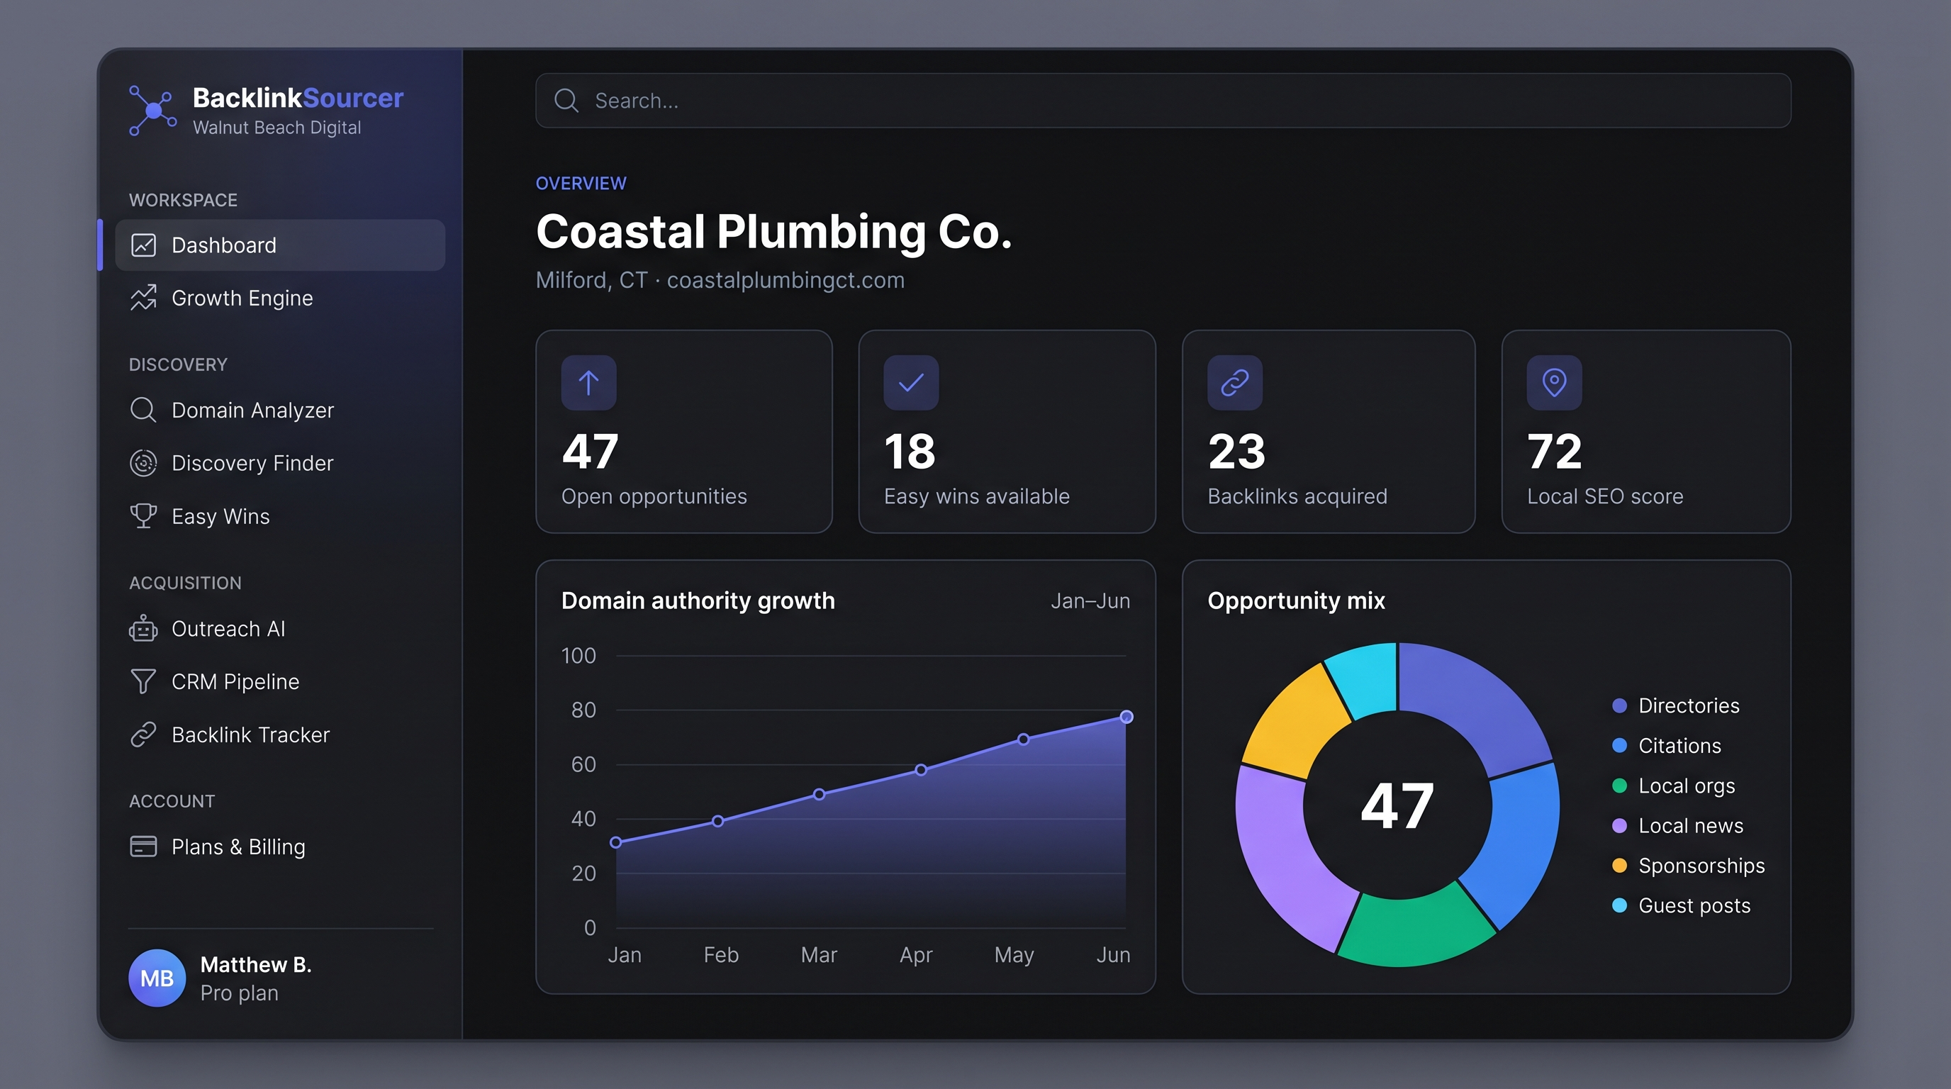This screenshot has height=1089, width=1951.
Task: Click the 'Guest posts' legend label
Action: coord(1694,906)
